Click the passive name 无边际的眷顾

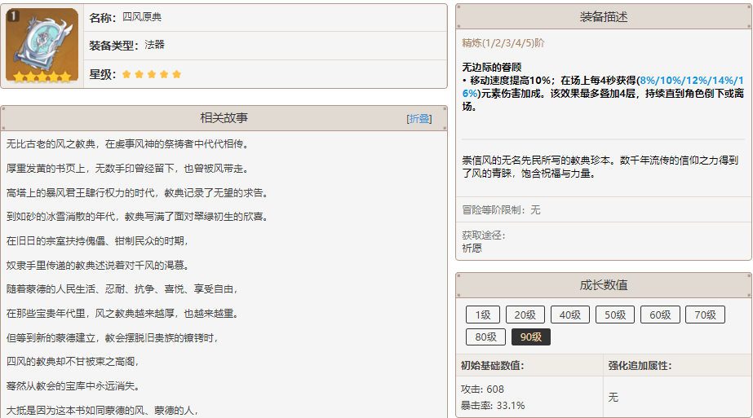492,67
